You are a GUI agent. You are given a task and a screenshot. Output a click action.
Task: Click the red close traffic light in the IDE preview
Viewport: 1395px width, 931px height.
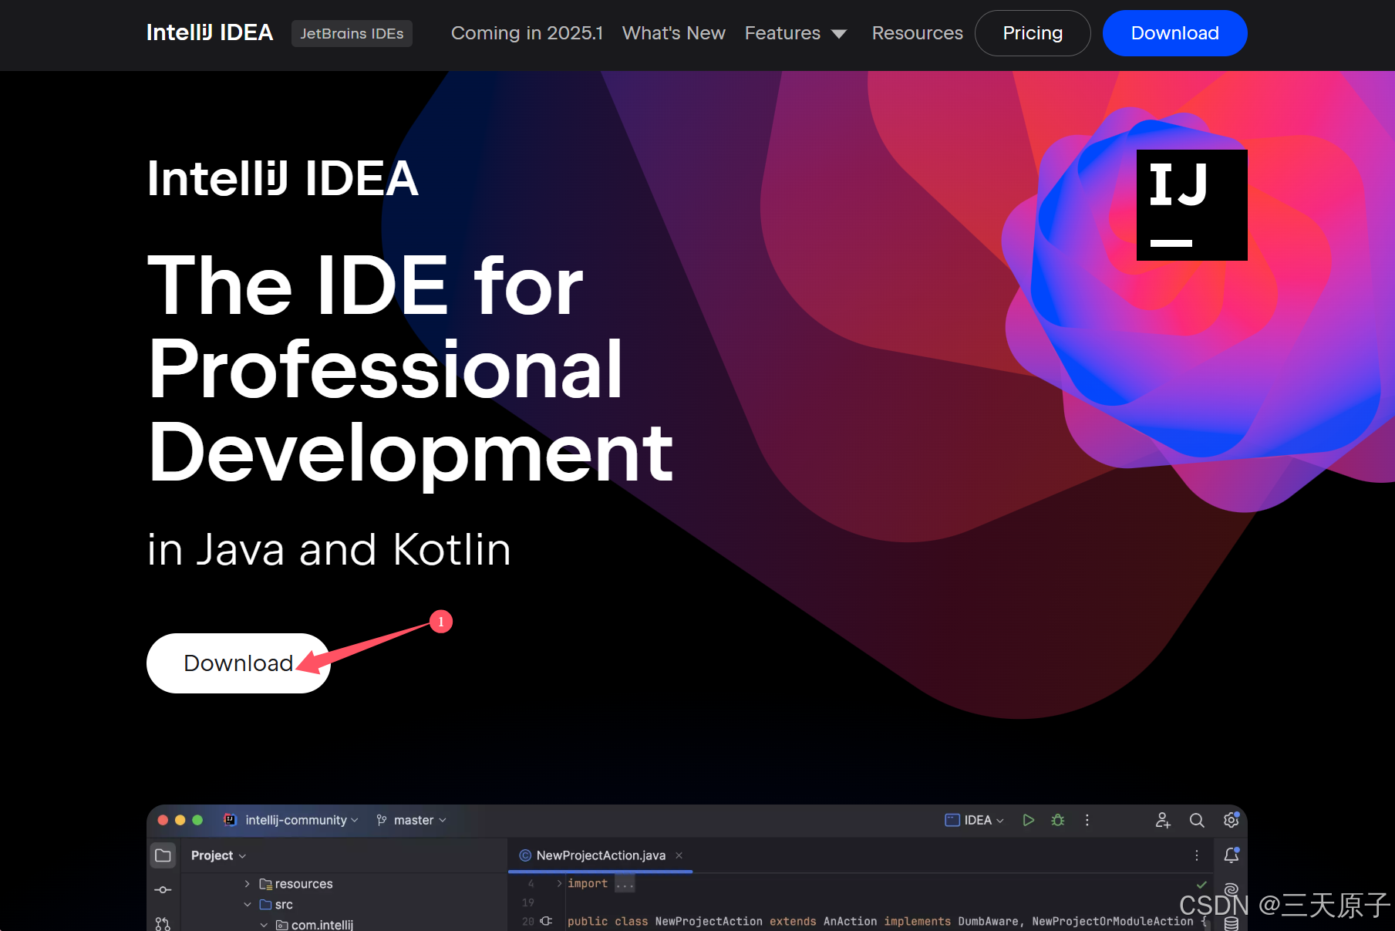coord(163,820)
